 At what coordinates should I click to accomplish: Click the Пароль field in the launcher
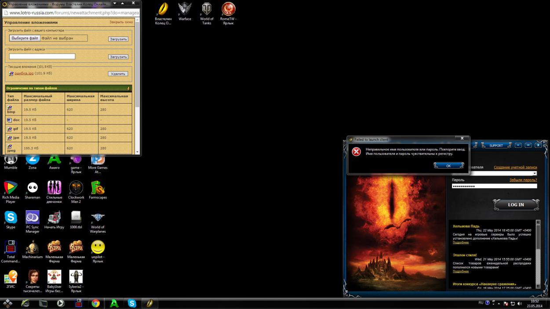[494, 186]
